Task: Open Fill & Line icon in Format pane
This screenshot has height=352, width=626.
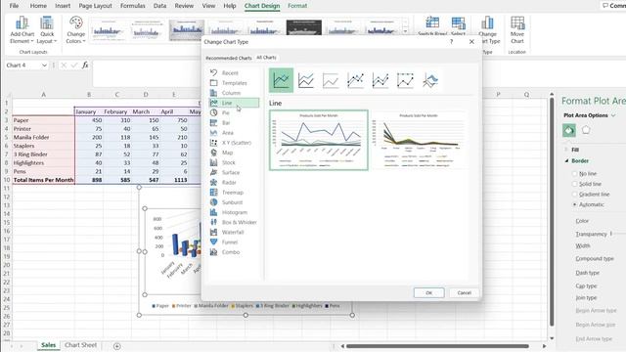Action: click(569, 130)
